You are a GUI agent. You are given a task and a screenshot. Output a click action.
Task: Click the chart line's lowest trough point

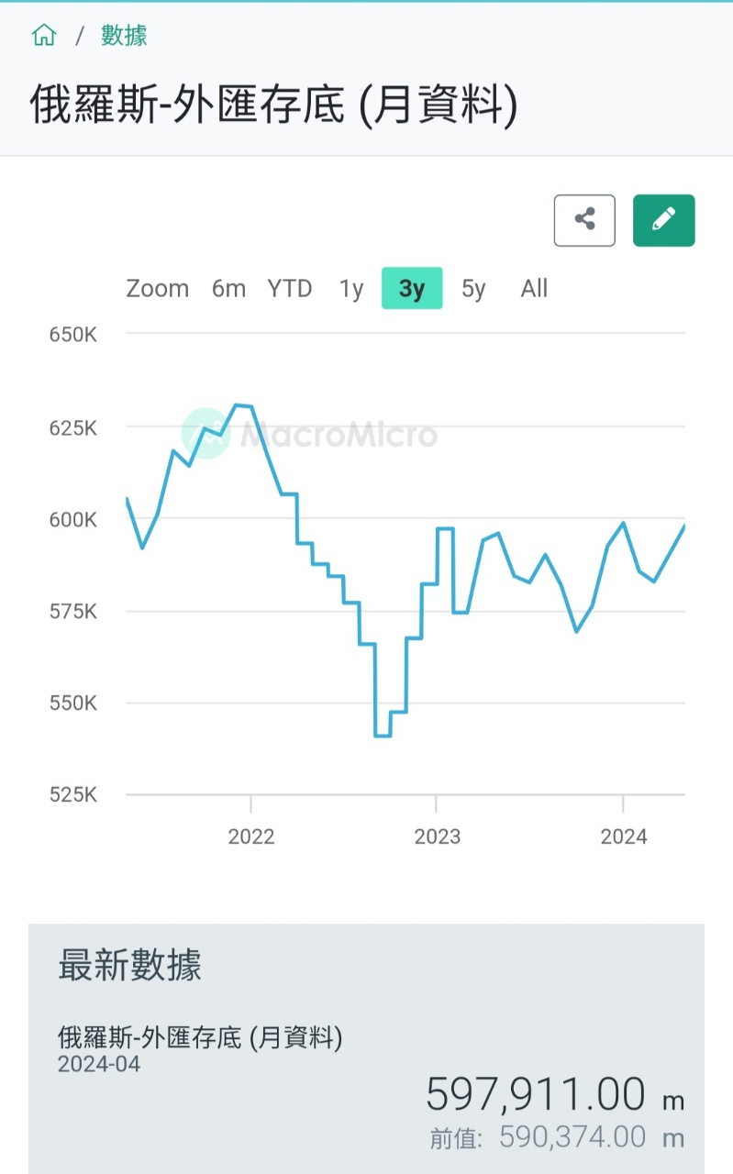[x=383, y=736]
